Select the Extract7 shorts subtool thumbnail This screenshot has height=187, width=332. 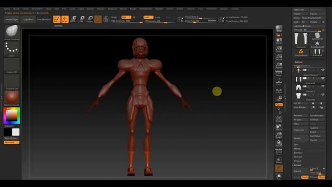(299, 88)
